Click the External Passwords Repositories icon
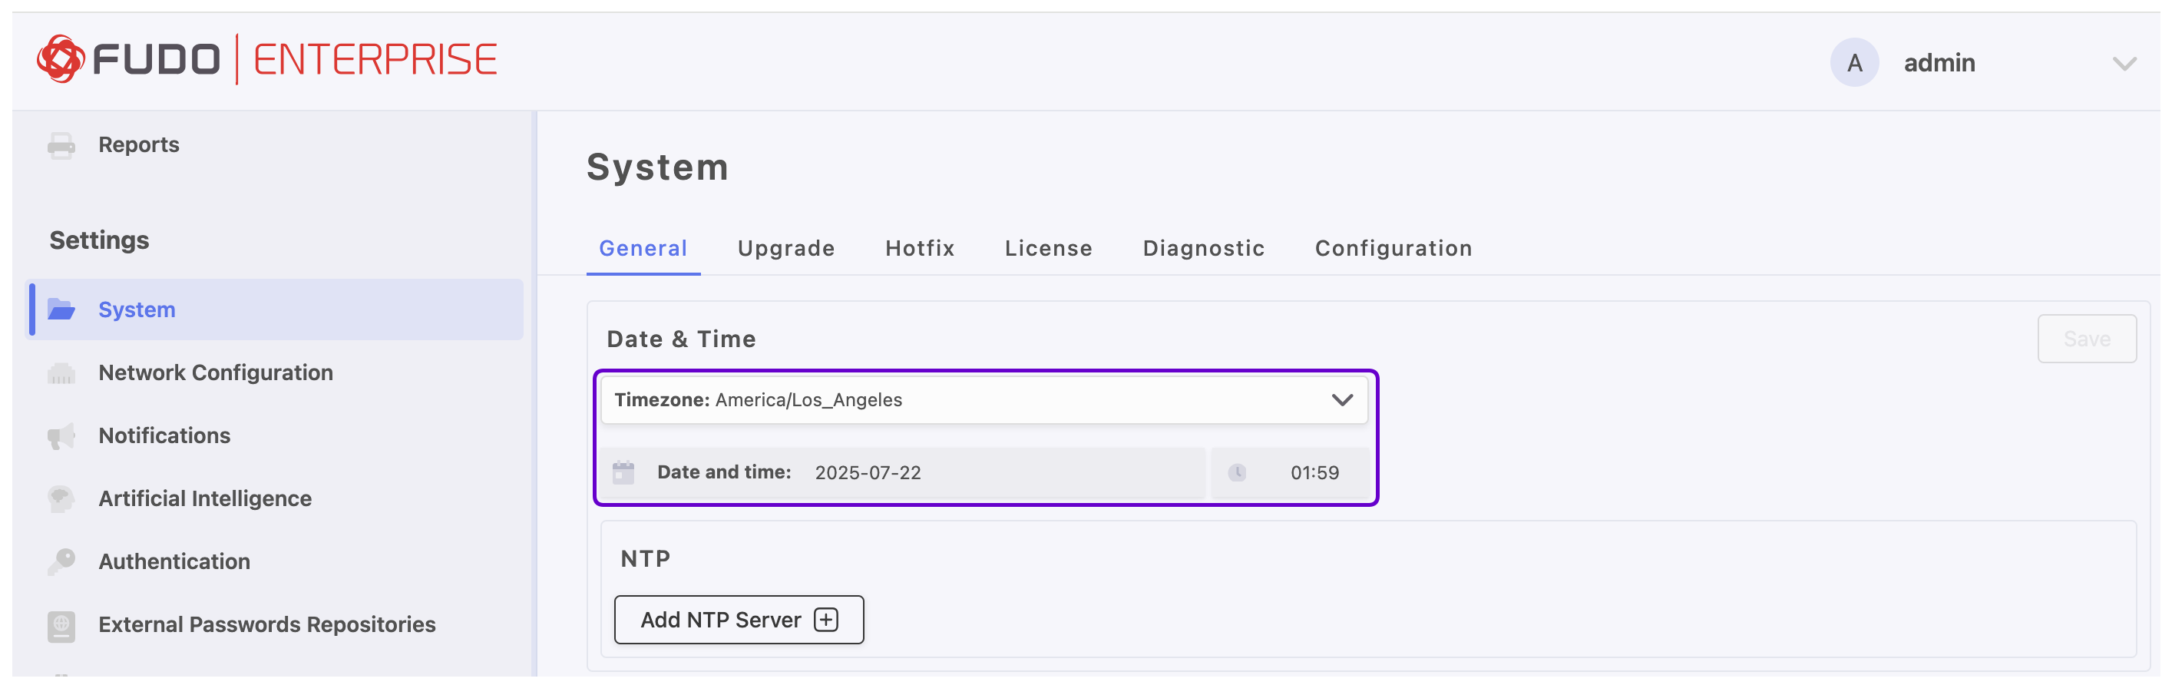The image size is (2172, 695). point(61,625)
